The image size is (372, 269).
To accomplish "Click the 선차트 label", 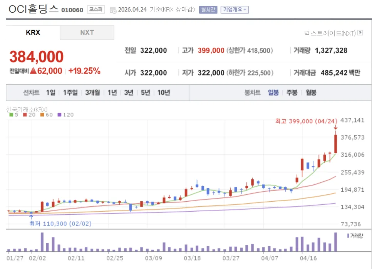I will (x=31, y=92).
